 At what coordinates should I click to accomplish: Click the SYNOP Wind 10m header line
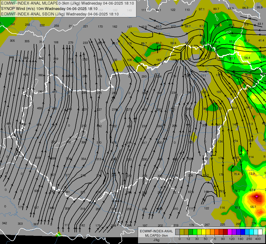click(49, 9)
